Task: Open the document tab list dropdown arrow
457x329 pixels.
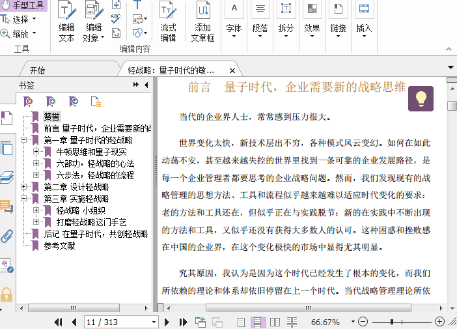Action: tap(450, 67)
